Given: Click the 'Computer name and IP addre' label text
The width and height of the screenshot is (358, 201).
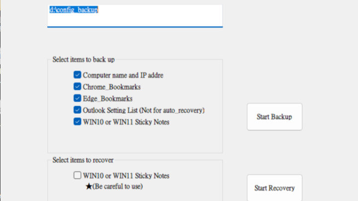Looking at the screenshot, I should [x=123, y=75].
